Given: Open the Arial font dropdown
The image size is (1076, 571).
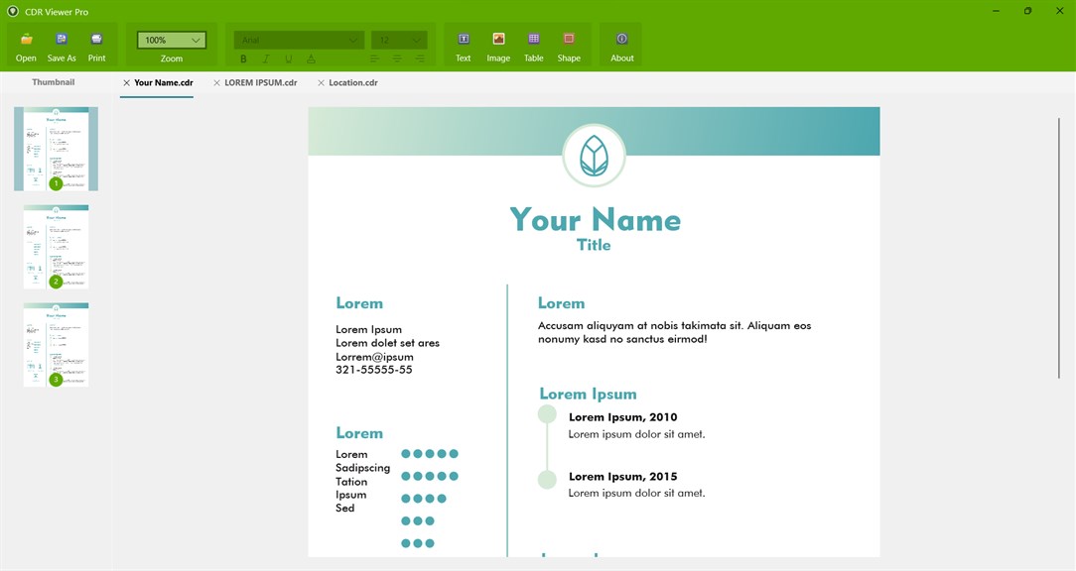Looking at the screenshot, I should click(299, 40).
